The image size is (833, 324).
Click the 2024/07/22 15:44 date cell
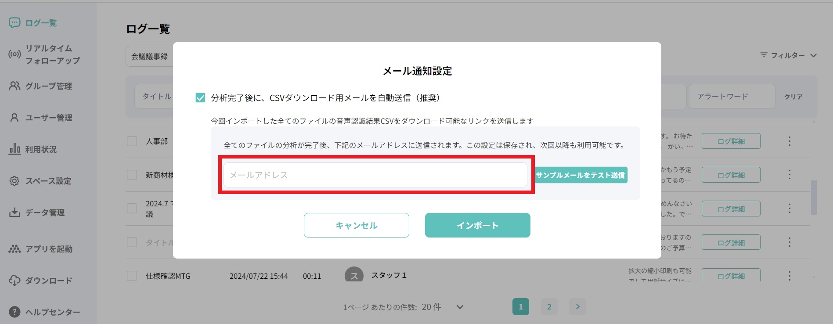259,276
